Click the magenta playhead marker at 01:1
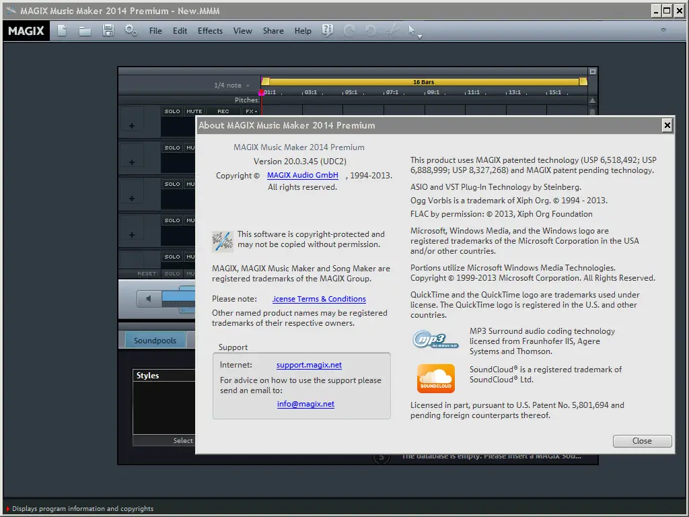 point(261,93)
